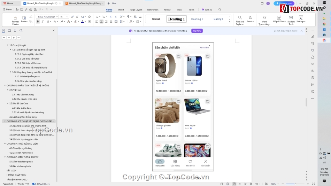Viewport: 331px width, 186px height.
Task: Increase paragraph indent
Action: point(116,17)
